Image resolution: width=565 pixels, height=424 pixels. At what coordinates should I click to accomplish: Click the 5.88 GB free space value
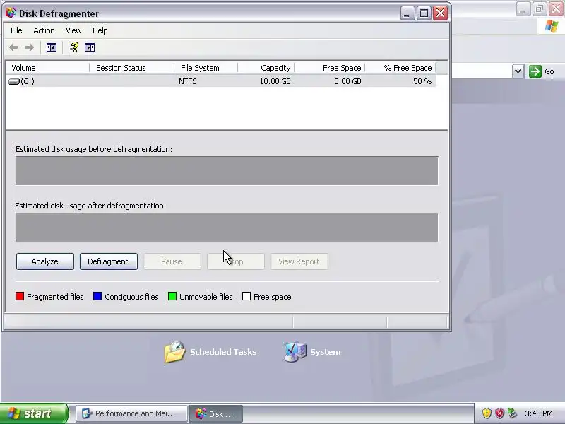(347, 81)
